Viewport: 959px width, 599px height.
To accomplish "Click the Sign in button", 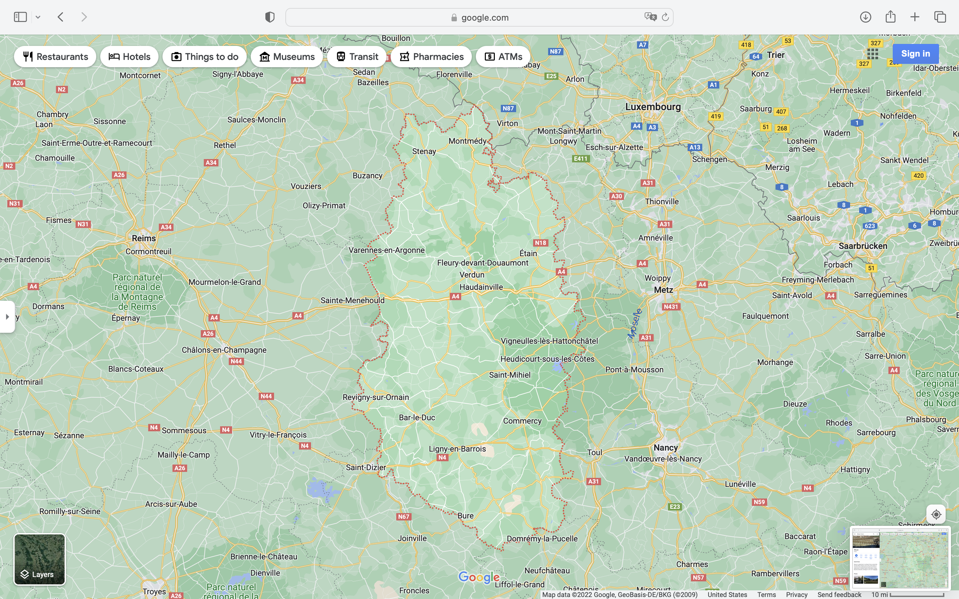I will (915, 54).
